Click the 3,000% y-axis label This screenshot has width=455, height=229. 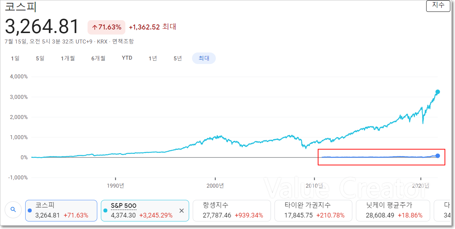point(19,97)
